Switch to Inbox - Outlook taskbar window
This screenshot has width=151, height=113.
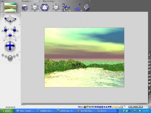(x=26, y=111)
